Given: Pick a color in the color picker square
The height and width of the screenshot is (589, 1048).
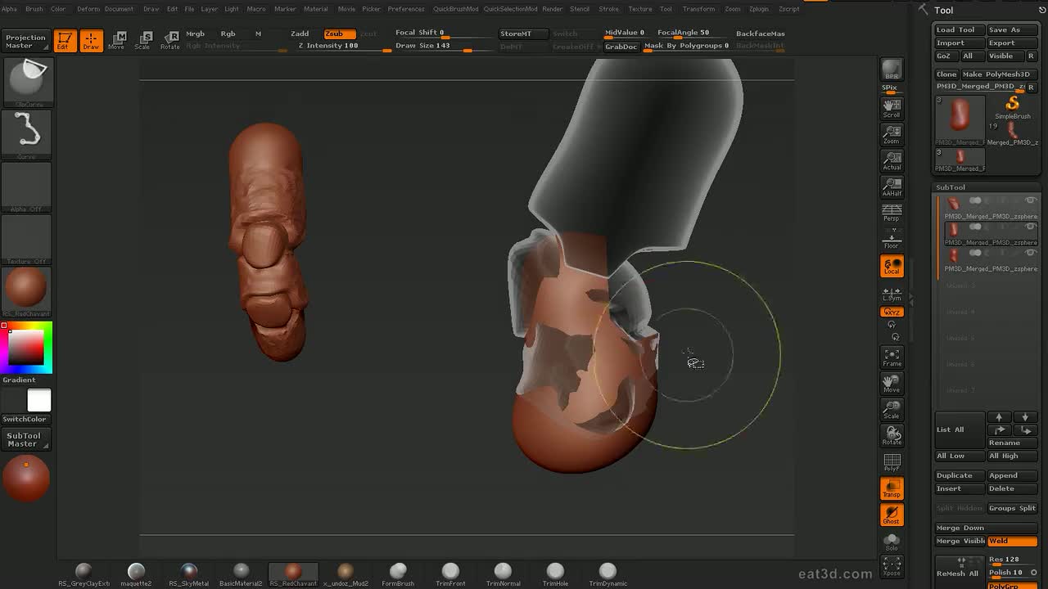Looking at the screenshot, I should click(x=27, y=348).
